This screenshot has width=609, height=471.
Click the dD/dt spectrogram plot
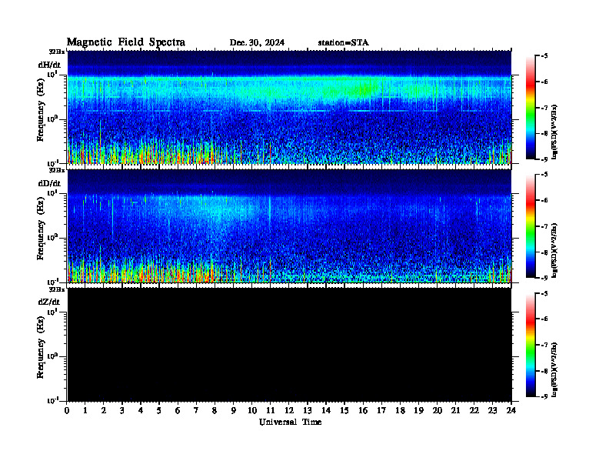click(289, 225)
